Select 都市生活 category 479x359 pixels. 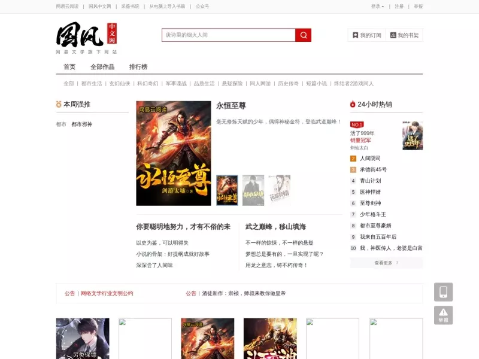[x=92, y=84]
